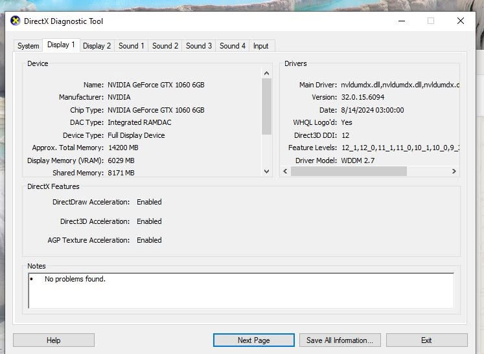Click the Help button
Image resolution: width=484 pixels, height=354 pixels.
[x=54, y=340]
